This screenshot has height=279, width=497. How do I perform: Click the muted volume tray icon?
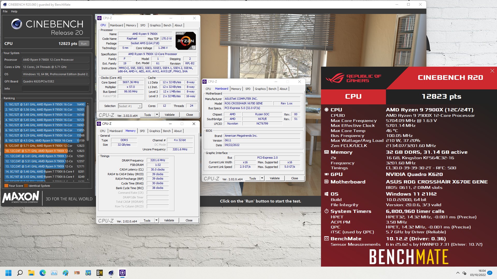(464, 273)
